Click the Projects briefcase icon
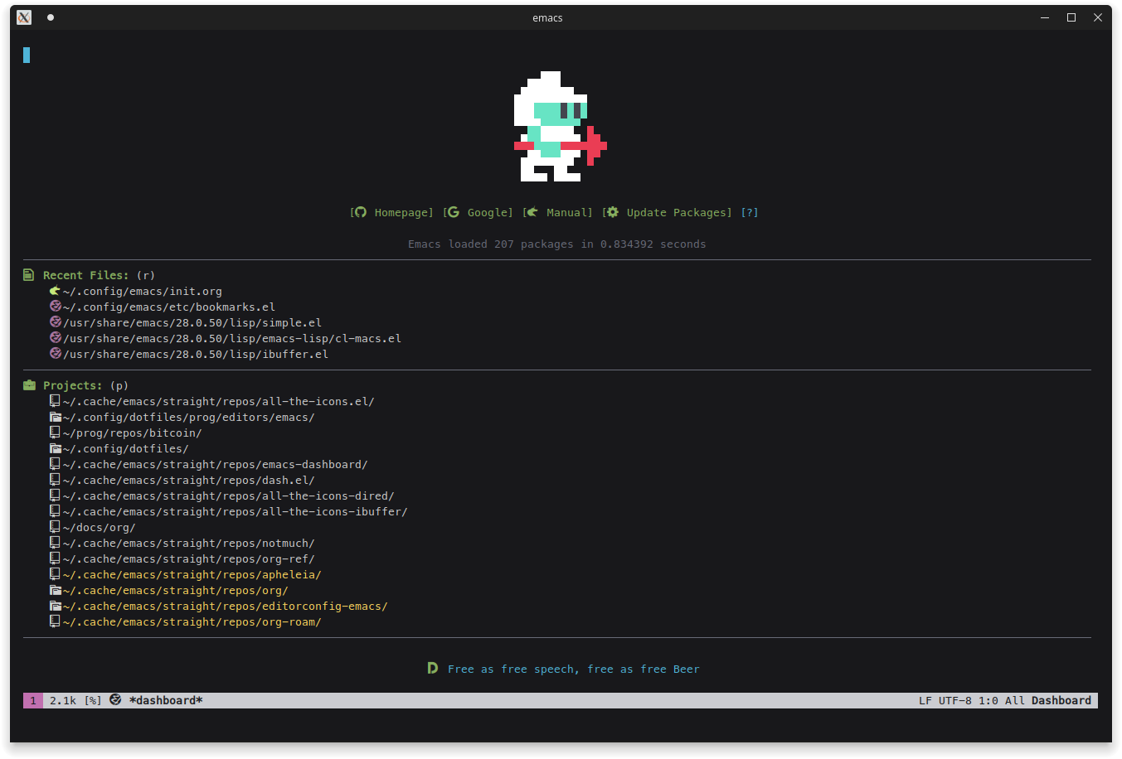The height and width of the screenshot is (759, 1122). [29, 385]
